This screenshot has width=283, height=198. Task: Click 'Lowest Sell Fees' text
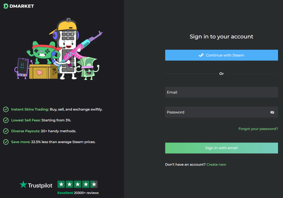tap(26, 120)
